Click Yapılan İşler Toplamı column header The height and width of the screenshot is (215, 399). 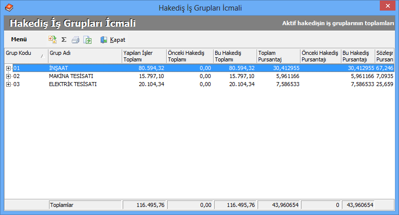pos(143,55)
